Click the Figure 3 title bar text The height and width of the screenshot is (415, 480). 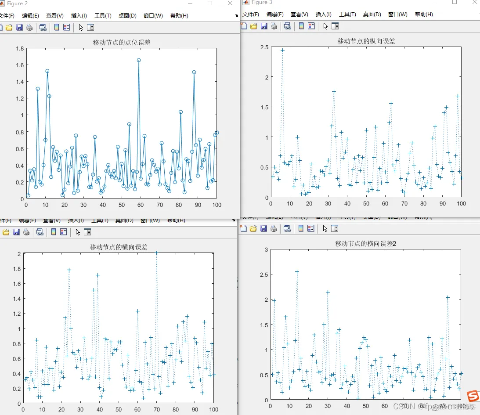coord(262,3)
